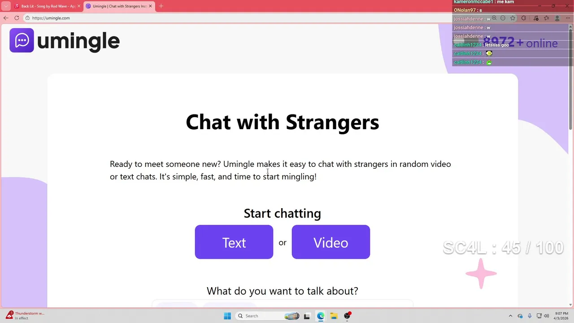
Task: Click the cloud sync icon in system tray
Action: [520, 316]
